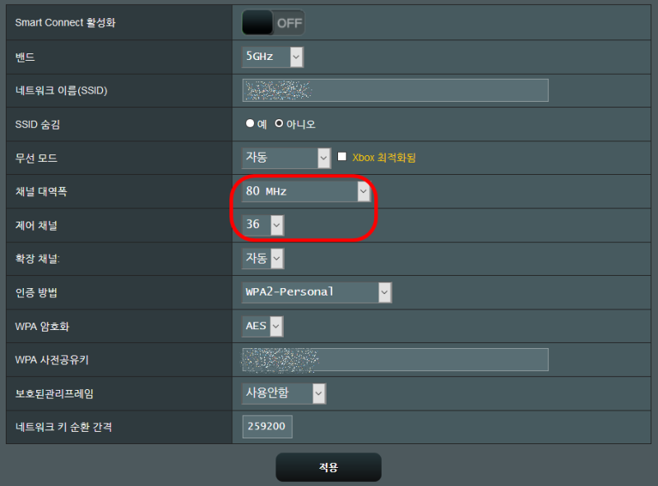
Task: Open the 무선 모드 자동 dropdown
Action: click(286, 158)
